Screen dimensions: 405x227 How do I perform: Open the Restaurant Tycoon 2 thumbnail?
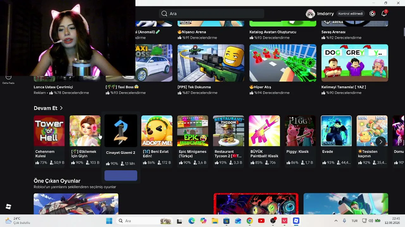[228, 131]
